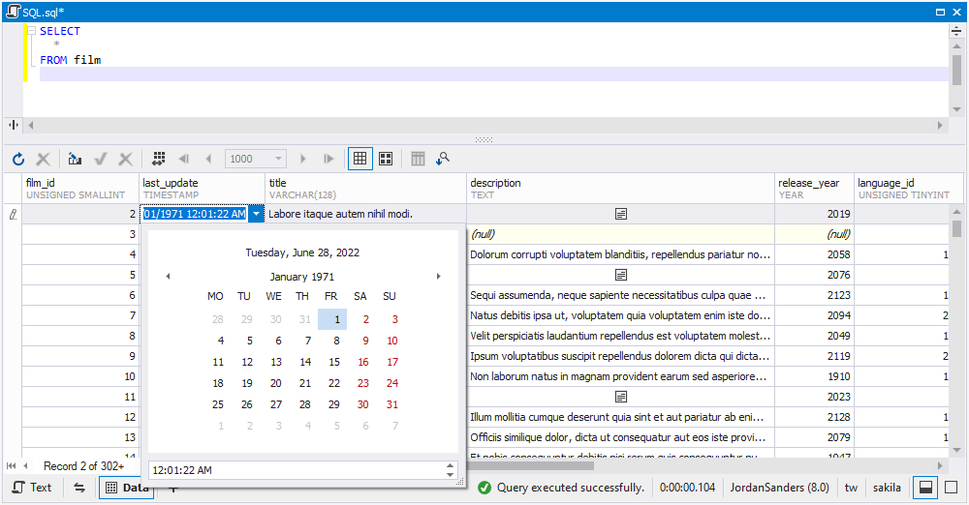Select the (null) description cell of film 3
Screen dimensions: 969x505
tap(620, 234)
